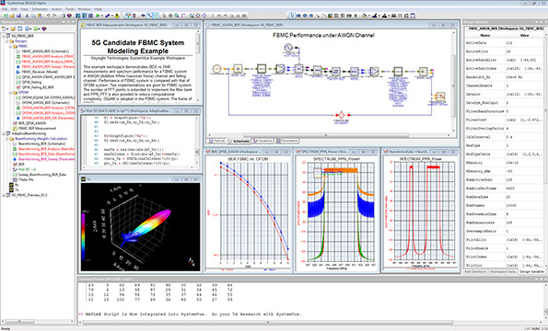The height and width of the screenshot is (331, 548).
Task: Collapse the 5G_FBMC_BER workspace node
Action: coord(4,36)
